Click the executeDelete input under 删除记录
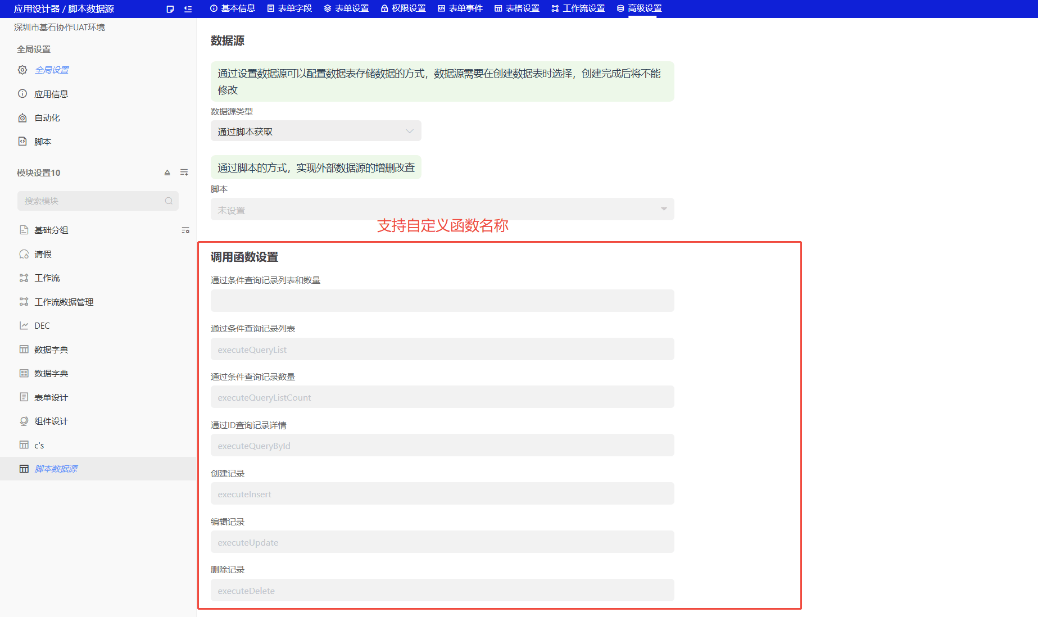Screen dimensions: 1038x617 (x=442, y=591)
